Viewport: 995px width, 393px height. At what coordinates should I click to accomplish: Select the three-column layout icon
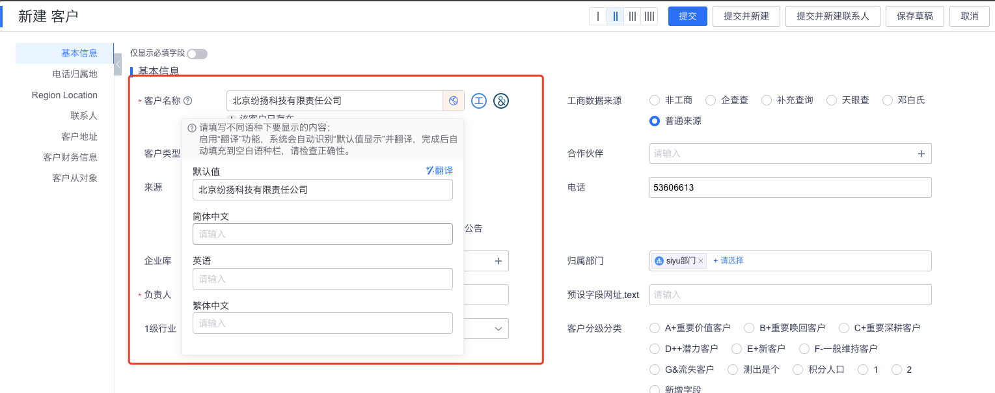[632, 16]
